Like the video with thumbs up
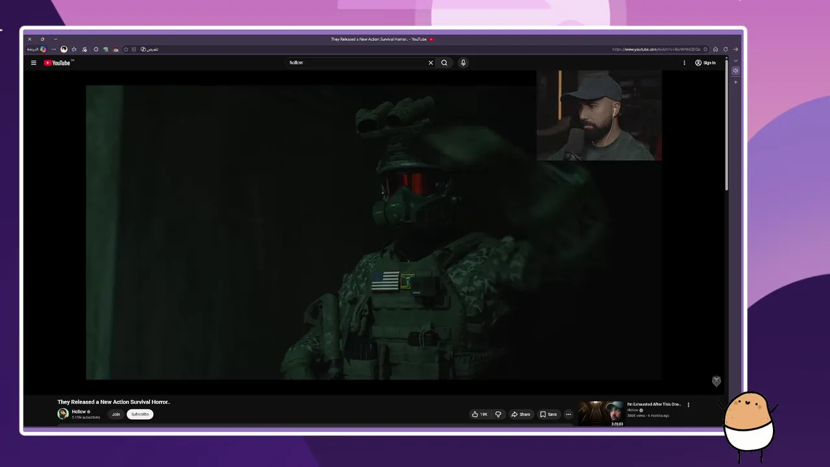This screenshot has height=467, width=830. (480, 414)
